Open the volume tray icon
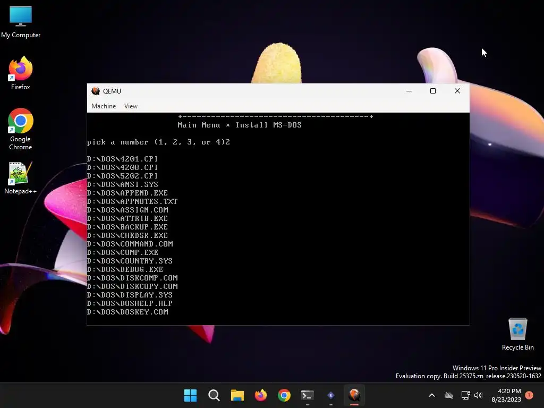 [478, 395]
